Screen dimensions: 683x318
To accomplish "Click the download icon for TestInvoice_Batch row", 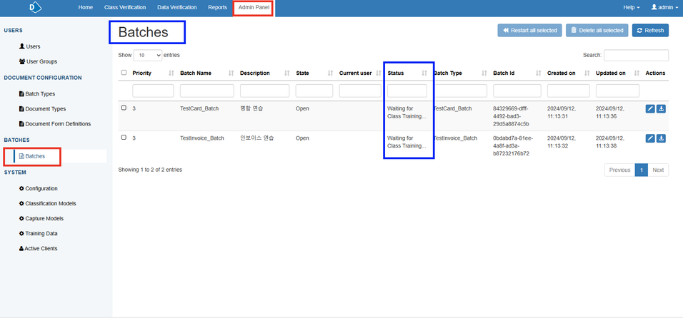I will coord(661,138).
